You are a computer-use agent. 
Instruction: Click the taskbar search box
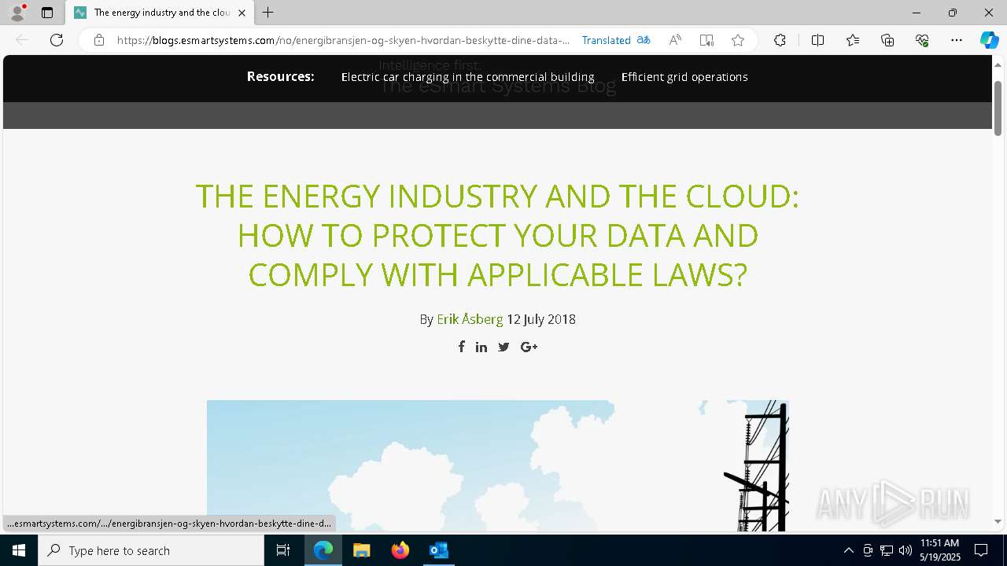pyautogui.click(x=151, y=550)
